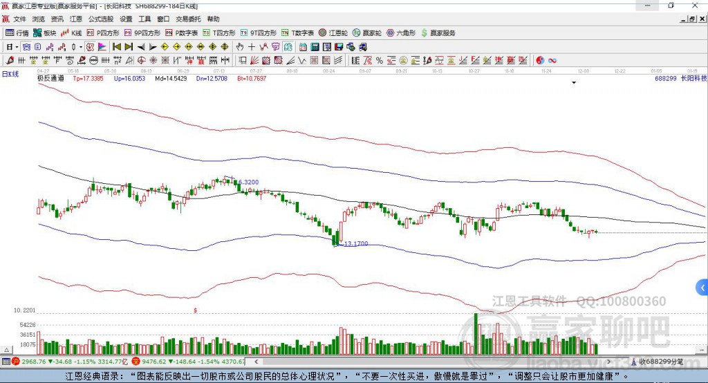Expand the candlestick style dropdown arrow
The image size is (708, 383).
pos(81,47)
